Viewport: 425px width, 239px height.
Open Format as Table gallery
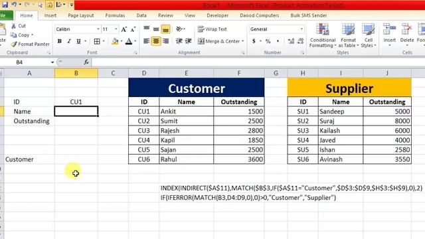[348, 35]
